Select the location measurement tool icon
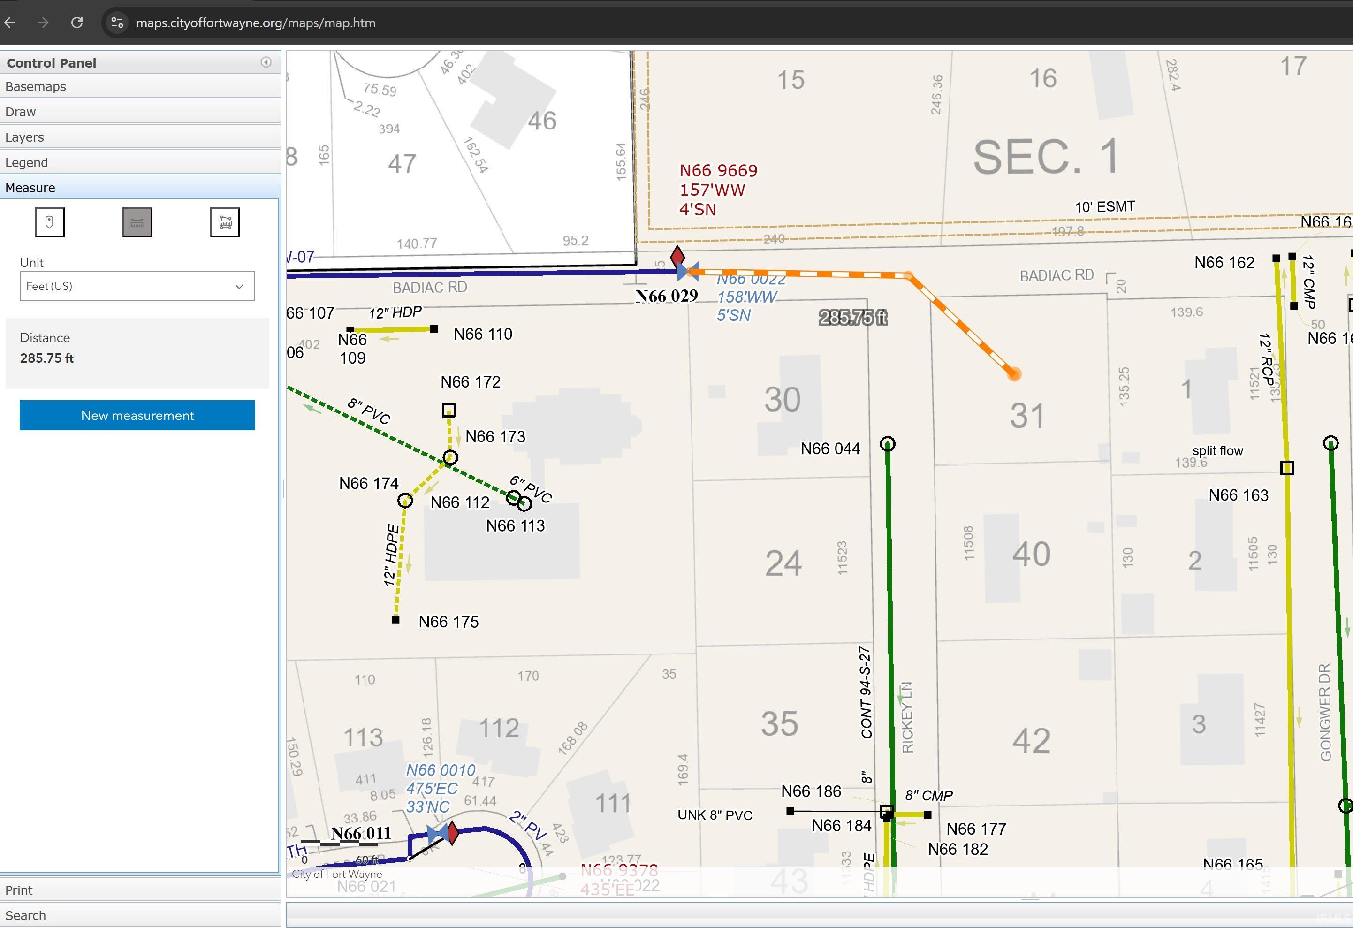 (49, 222)
